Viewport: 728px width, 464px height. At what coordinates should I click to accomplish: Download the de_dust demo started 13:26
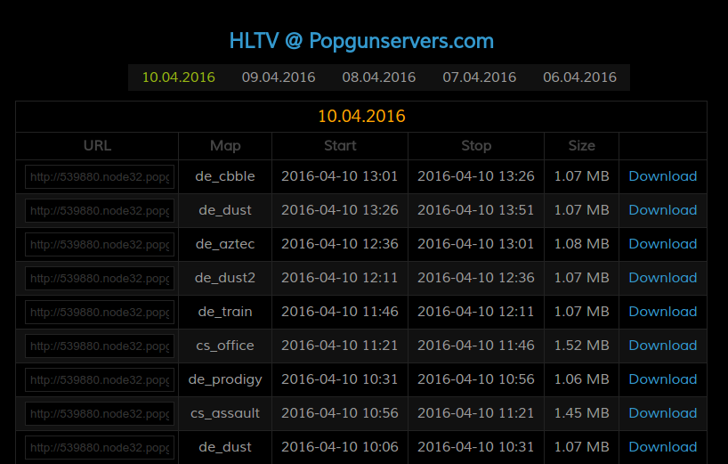click(x=662, y=210)
